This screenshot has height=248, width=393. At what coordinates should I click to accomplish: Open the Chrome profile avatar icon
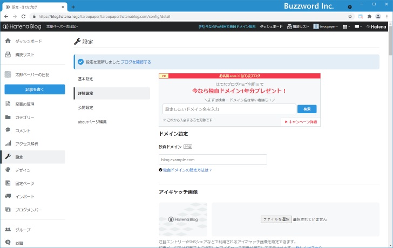[x=378, y=17]
